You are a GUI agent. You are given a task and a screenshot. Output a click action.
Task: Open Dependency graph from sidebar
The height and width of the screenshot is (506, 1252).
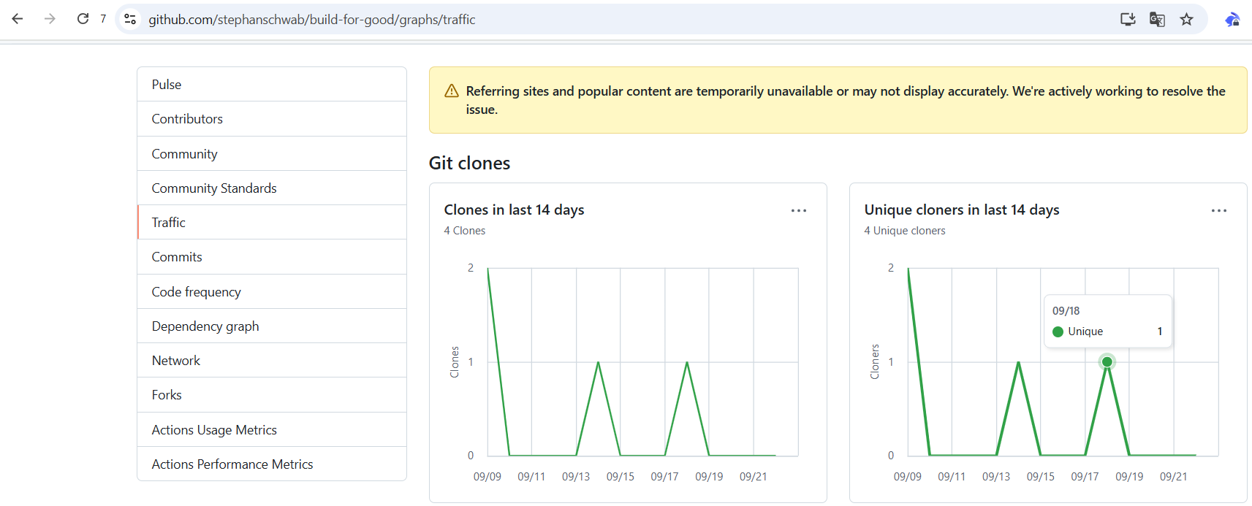pos(205,326)
